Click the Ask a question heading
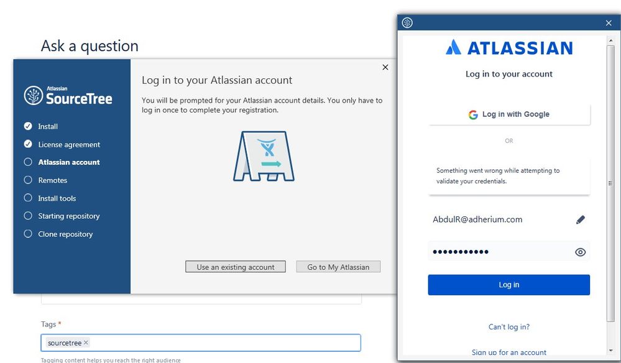 click(90, 46)
